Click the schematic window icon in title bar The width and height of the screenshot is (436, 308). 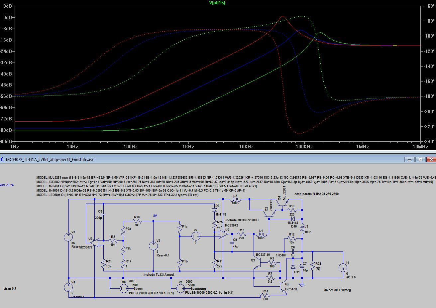coord(3,159)
